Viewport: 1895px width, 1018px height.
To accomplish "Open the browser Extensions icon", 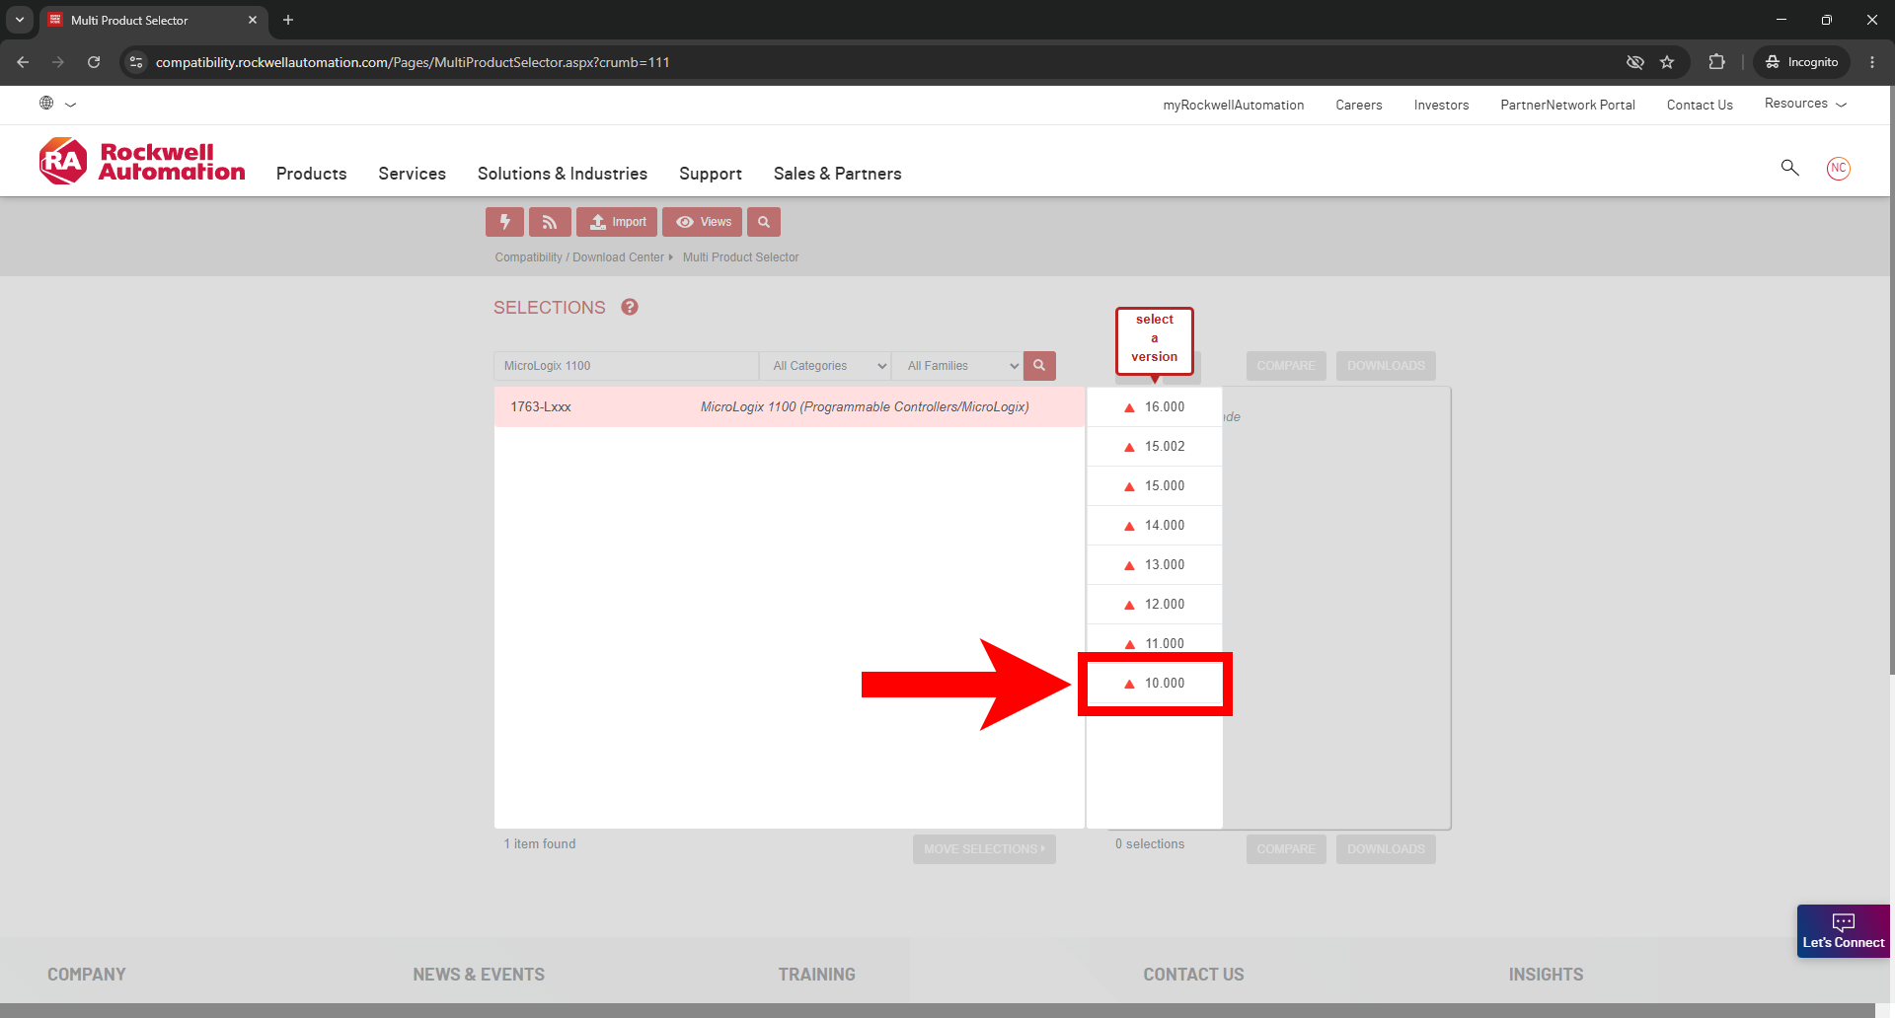I will (x=1716, y=62).
